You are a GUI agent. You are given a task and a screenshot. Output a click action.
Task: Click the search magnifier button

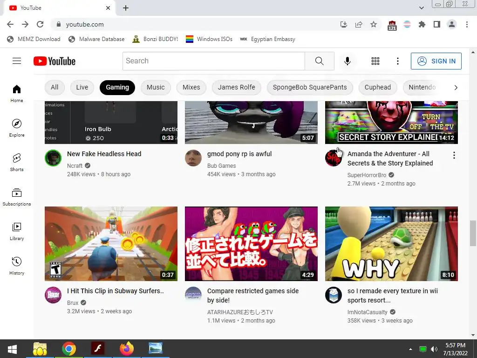point(320,61)
